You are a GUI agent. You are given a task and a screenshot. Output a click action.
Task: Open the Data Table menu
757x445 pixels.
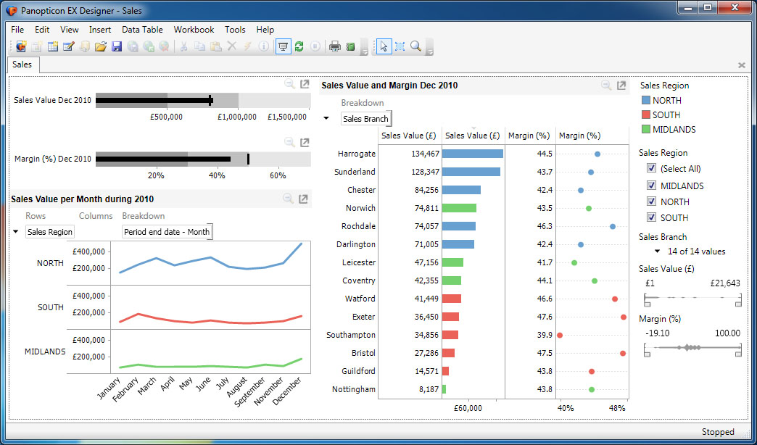click(142, 30)
